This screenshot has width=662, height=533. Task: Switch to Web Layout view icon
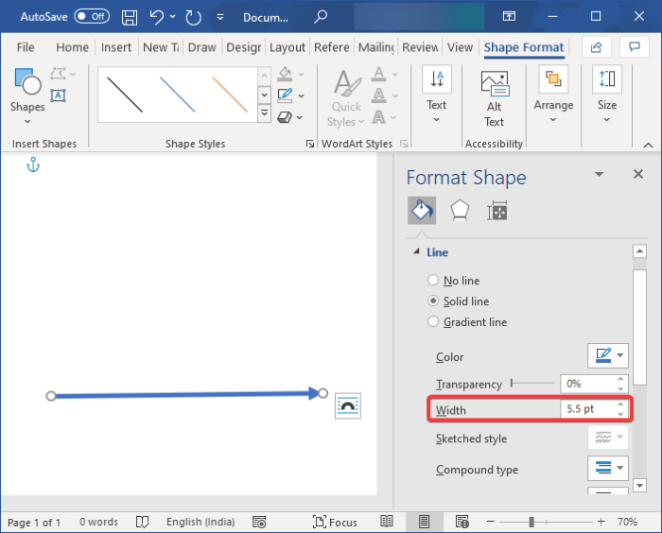[x=462, y=522]
